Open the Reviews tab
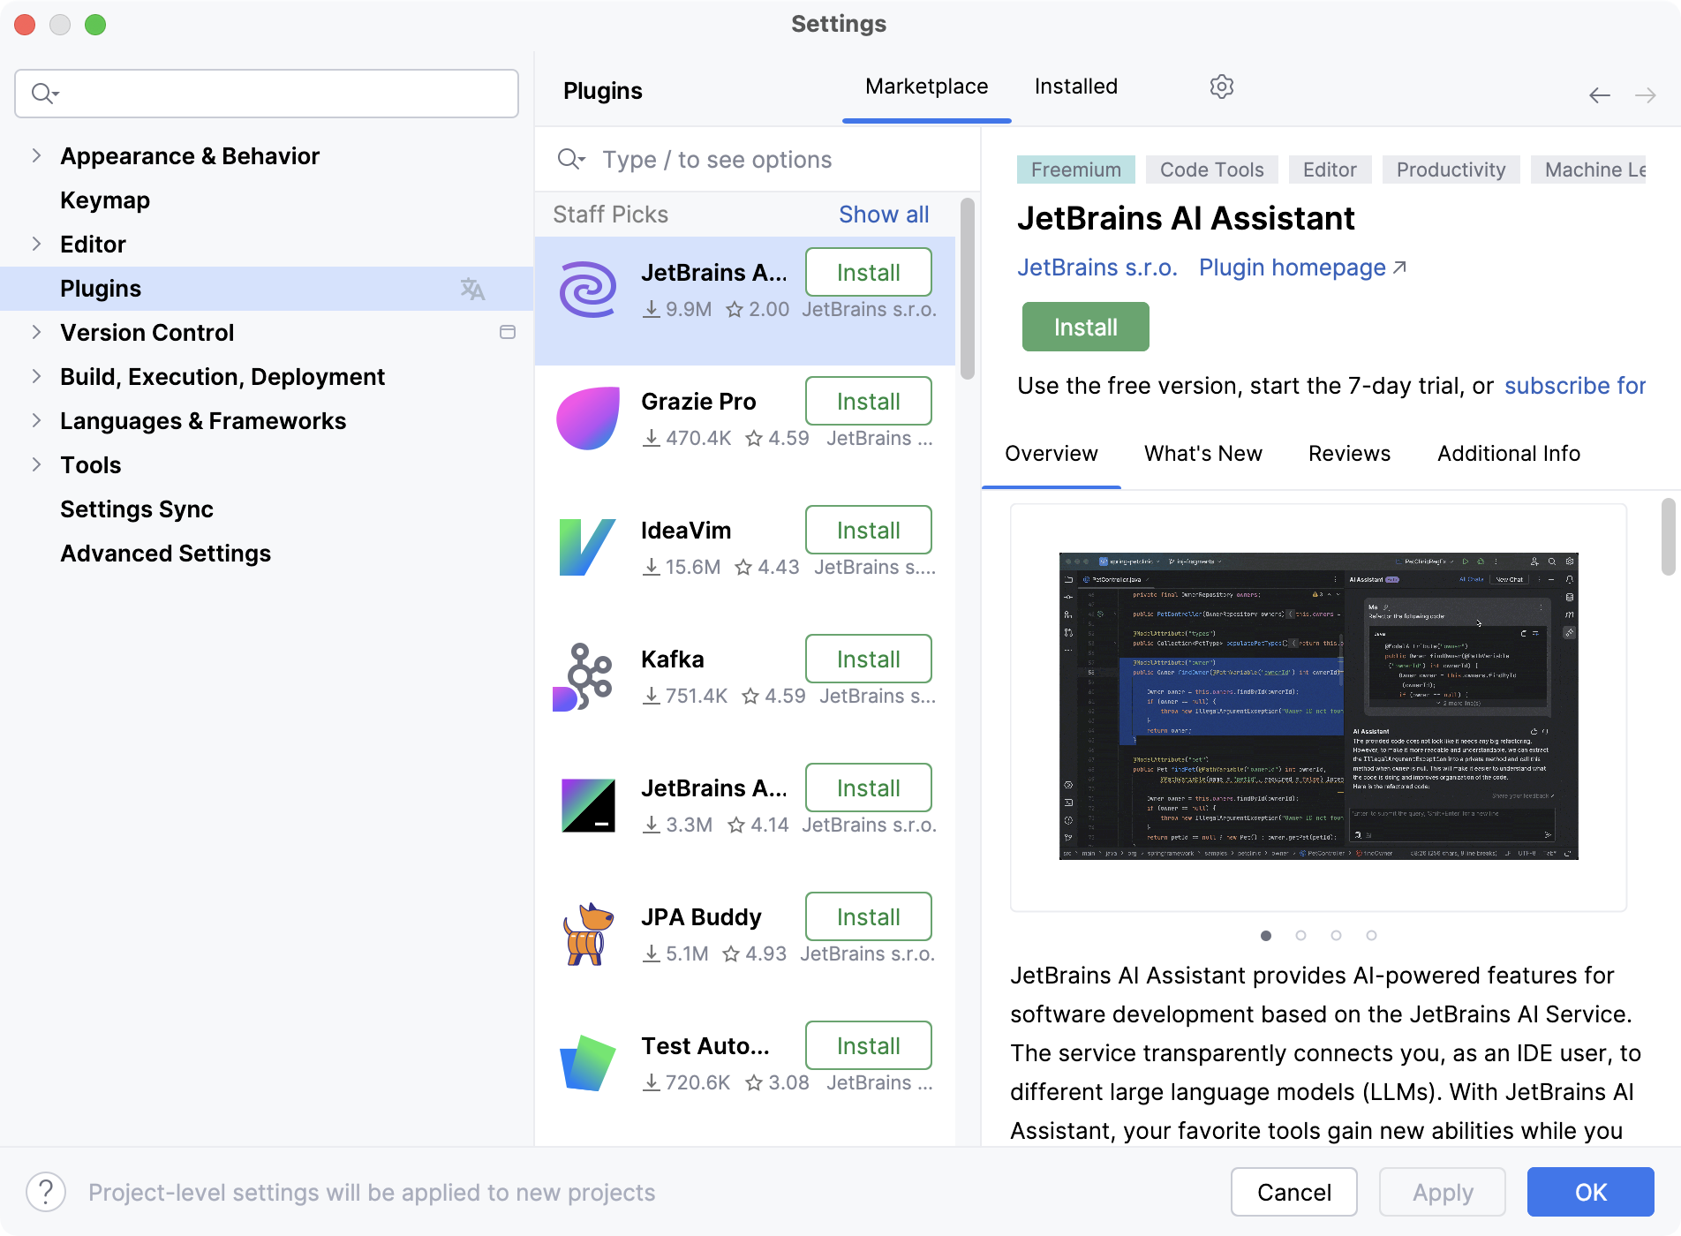This screenshot has height=1236, width=1681. [x=1348, y=453]
